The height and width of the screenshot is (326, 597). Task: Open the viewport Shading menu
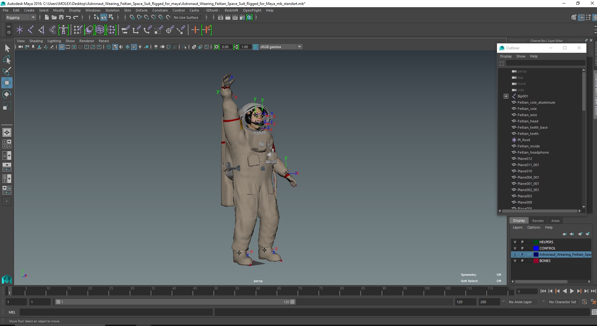pos(36,41)
